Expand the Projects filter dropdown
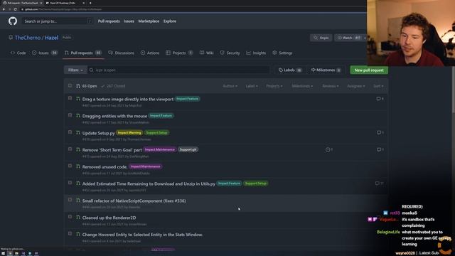455x256 pixels. (274, 86)
